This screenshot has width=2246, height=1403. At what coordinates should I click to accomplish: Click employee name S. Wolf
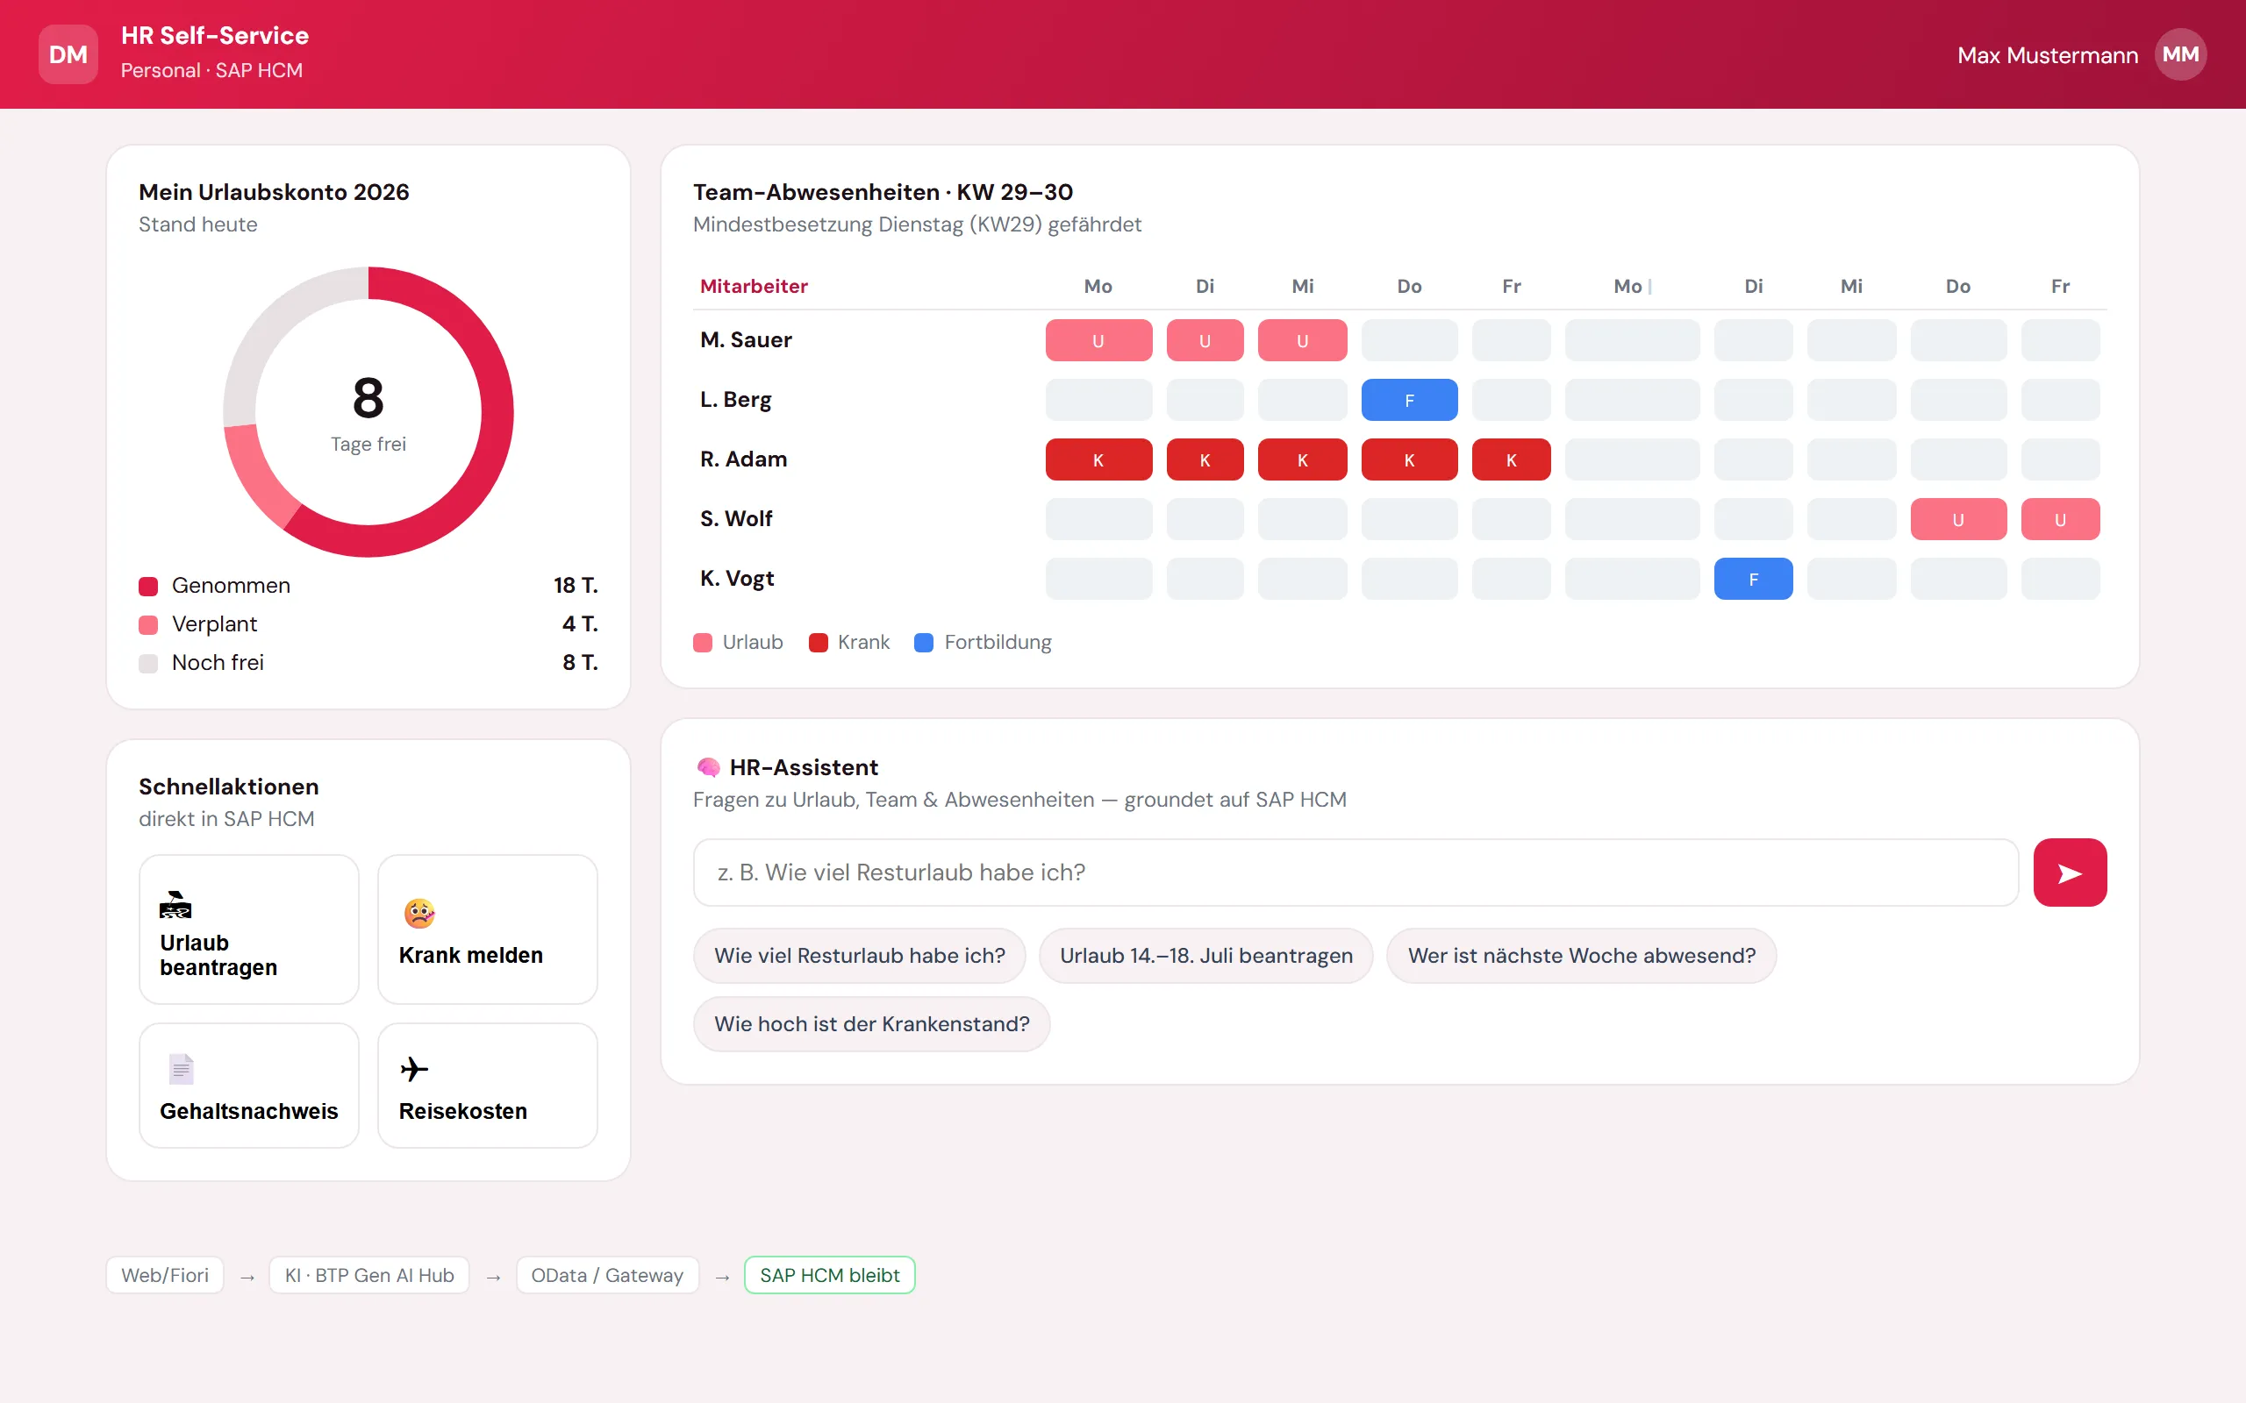click(736, 517)
